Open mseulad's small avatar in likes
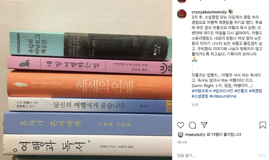The image size is (269, 160). point(181,135)
